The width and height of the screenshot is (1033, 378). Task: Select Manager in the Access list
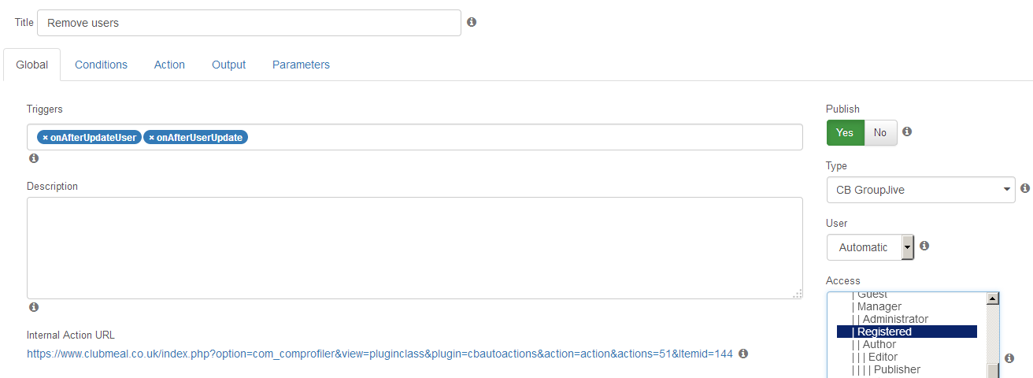click(879, 306)
